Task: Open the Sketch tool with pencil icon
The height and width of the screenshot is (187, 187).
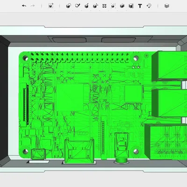Action: pyautogui.click(x=78, y=6)
